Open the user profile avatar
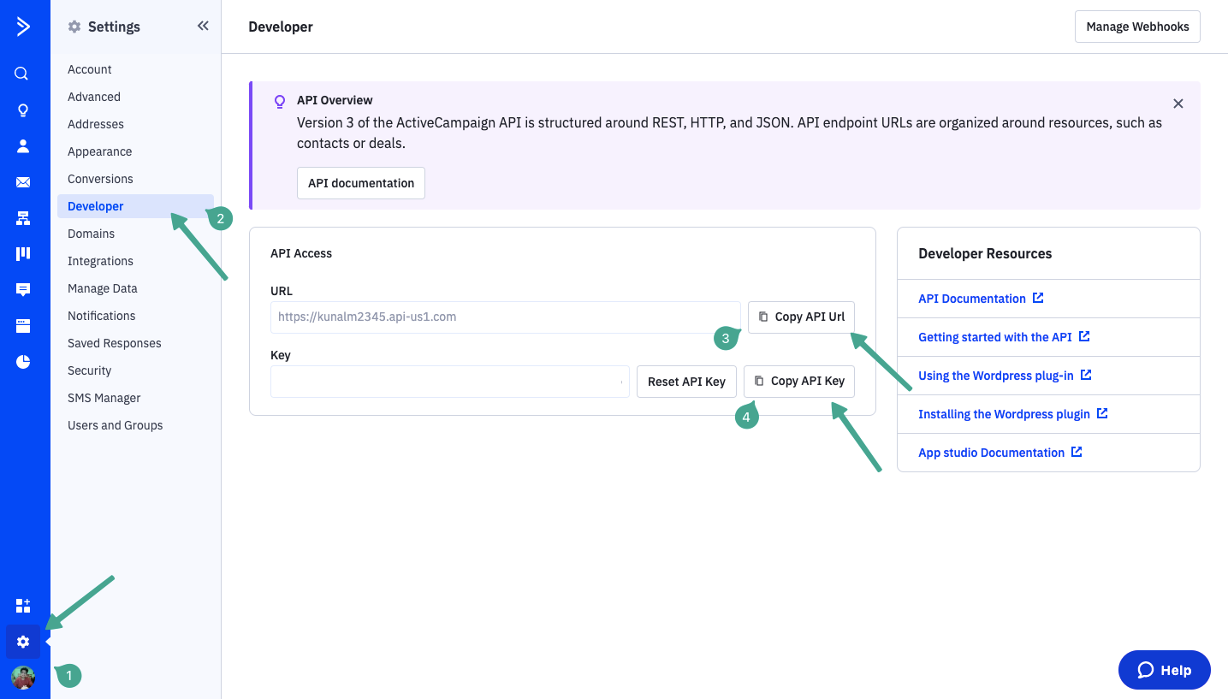The height and width of the screenshot is (699, 1228). pyautogui.click(x=23, y=677)
